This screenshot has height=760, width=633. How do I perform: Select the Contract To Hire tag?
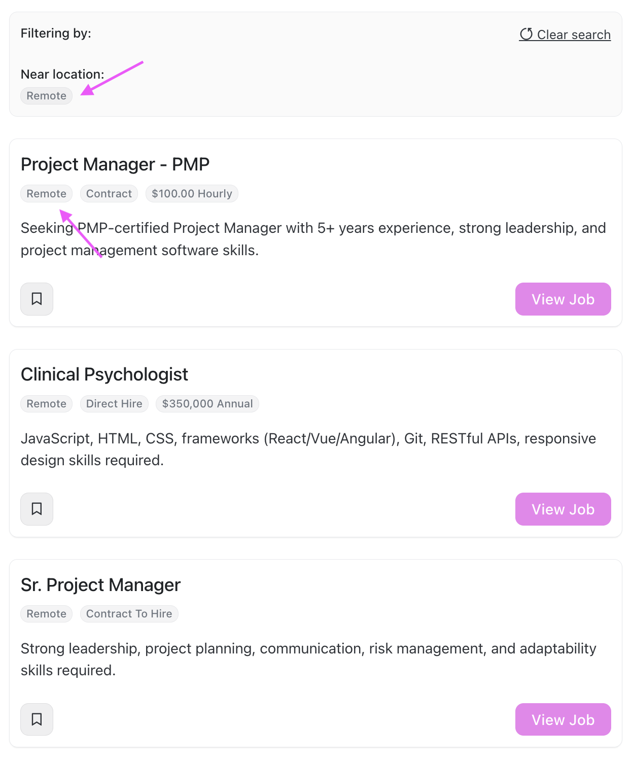tap(129, 614)
